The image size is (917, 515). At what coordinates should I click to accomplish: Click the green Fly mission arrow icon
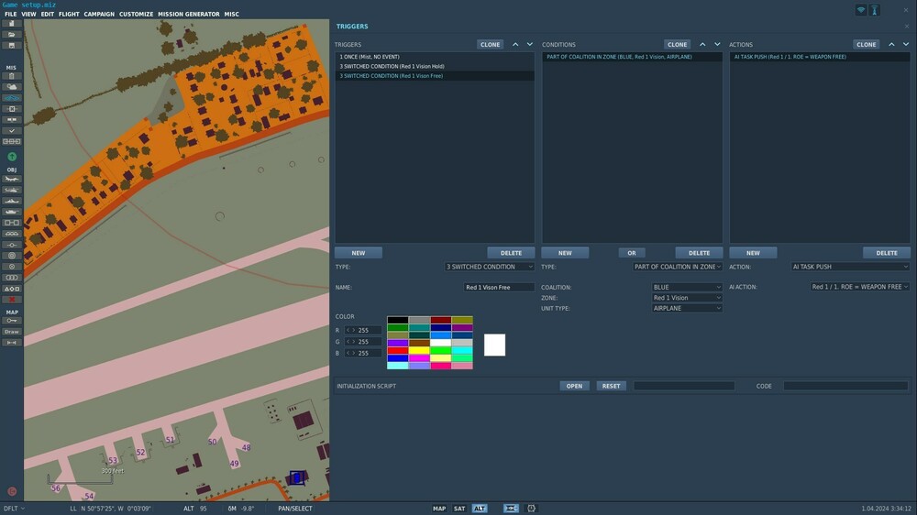click(x=12, y=157)
